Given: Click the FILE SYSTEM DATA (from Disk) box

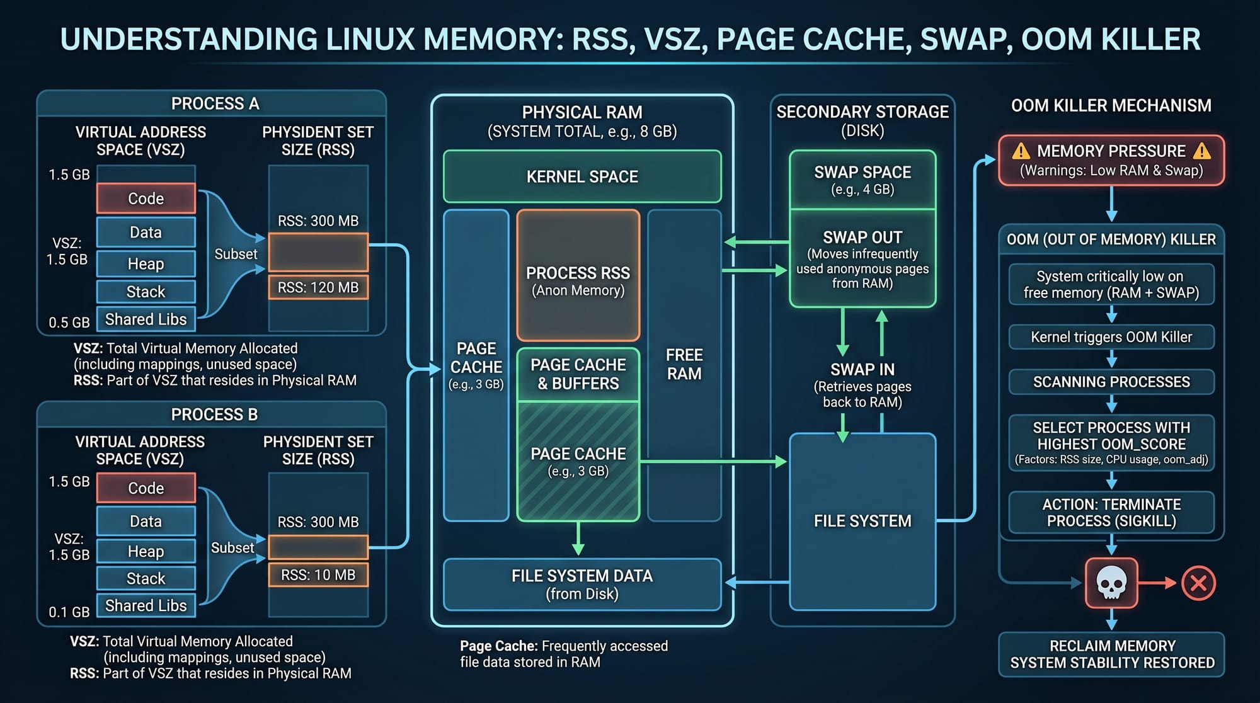Looking at the screenshot, I should (x=582, y=585).
